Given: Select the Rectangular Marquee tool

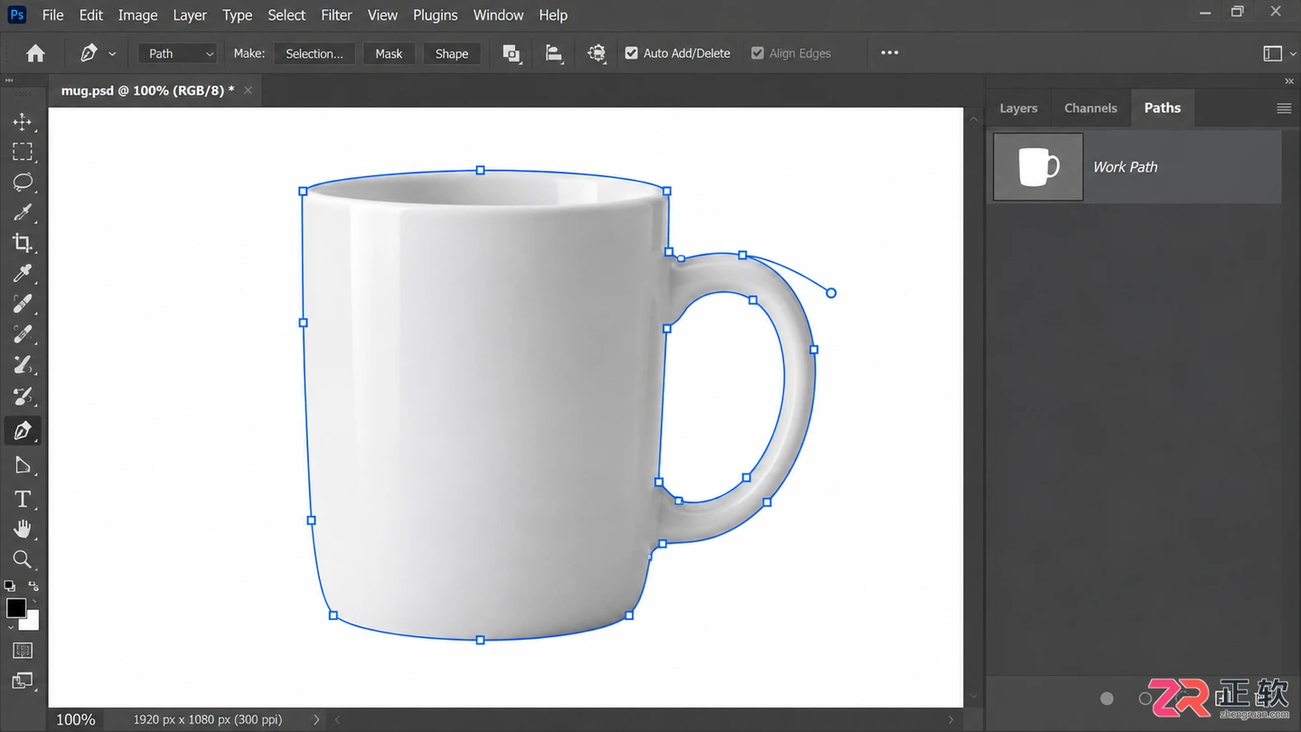Looking at the screenshot, I should click(23, 152).
